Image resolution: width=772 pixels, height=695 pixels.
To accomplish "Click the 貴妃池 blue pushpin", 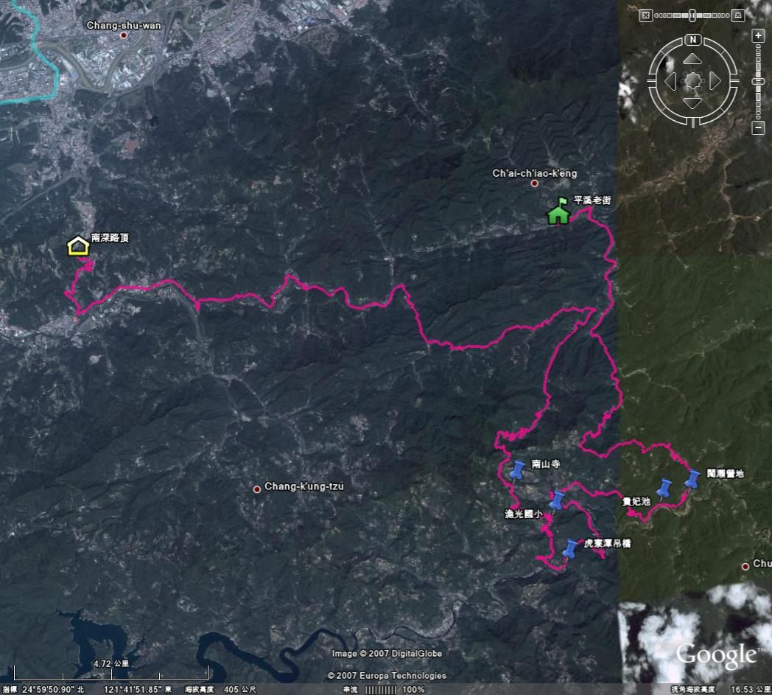I will 664,489.
